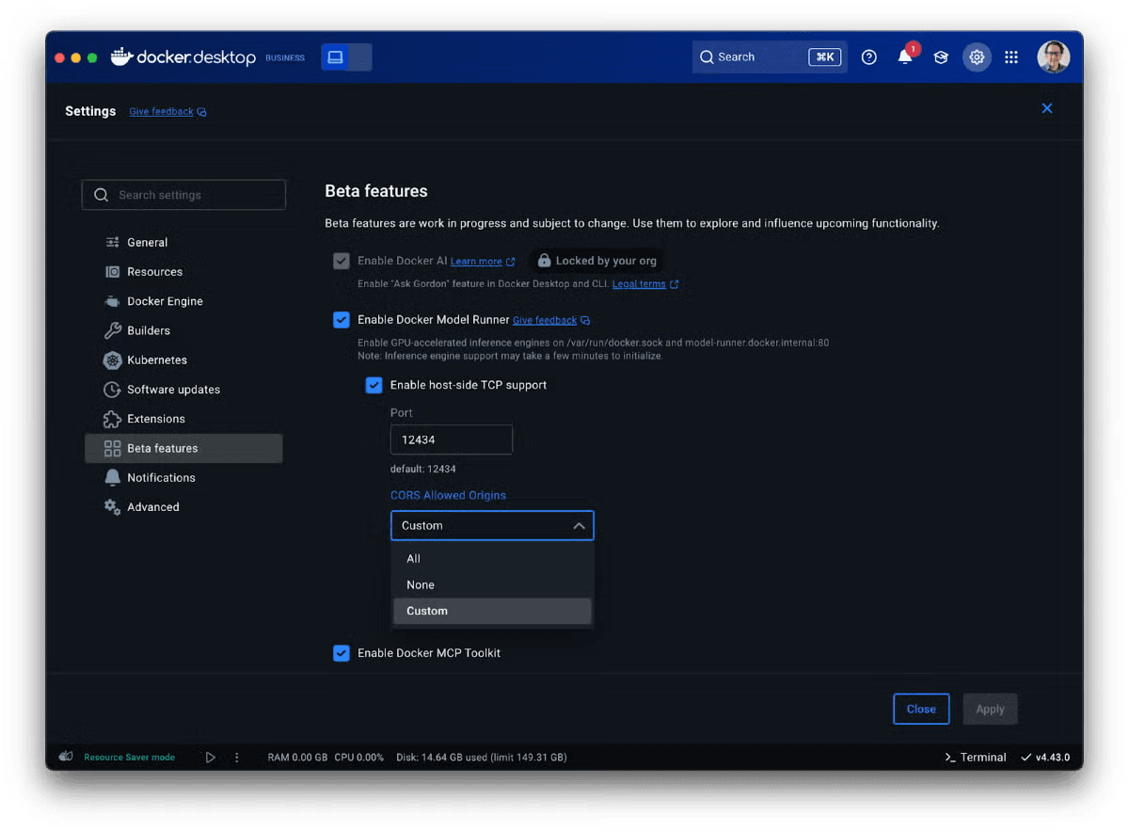Open Docker Engine settings section
This screenshot has width=1129, height=831.
pyautogui.click(x=183, y=301)
